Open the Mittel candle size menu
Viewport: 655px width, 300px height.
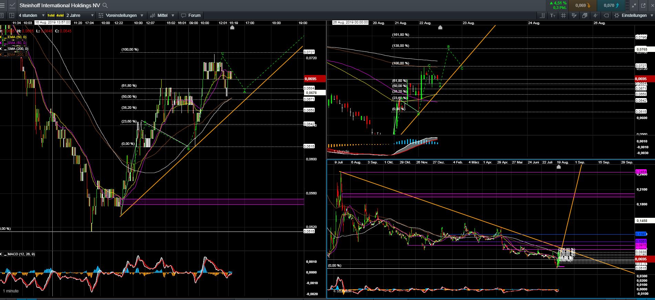click(162, 15)
